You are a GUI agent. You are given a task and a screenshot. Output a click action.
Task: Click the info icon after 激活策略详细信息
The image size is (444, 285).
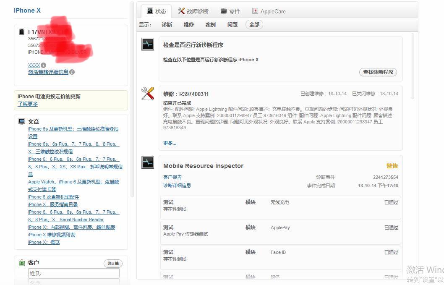point(73,72)
